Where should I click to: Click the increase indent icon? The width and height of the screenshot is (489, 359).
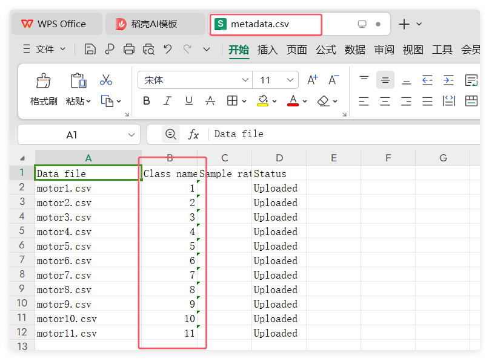pos(448,80)
